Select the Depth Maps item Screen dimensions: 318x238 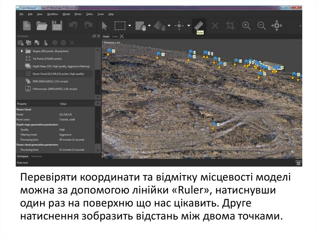[61, 66]
